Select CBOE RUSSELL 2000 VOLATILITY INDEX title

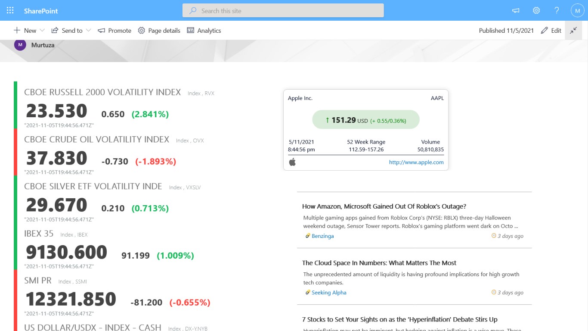(x=102, y=92)
